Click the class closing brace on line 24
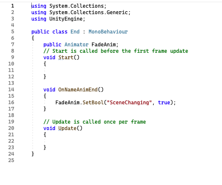This screenshot has height=185, width=222. click(x=33, y=154)
